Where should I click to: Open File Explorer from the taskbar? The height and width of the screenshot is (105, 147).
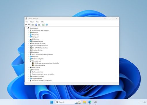coord(84,102)
